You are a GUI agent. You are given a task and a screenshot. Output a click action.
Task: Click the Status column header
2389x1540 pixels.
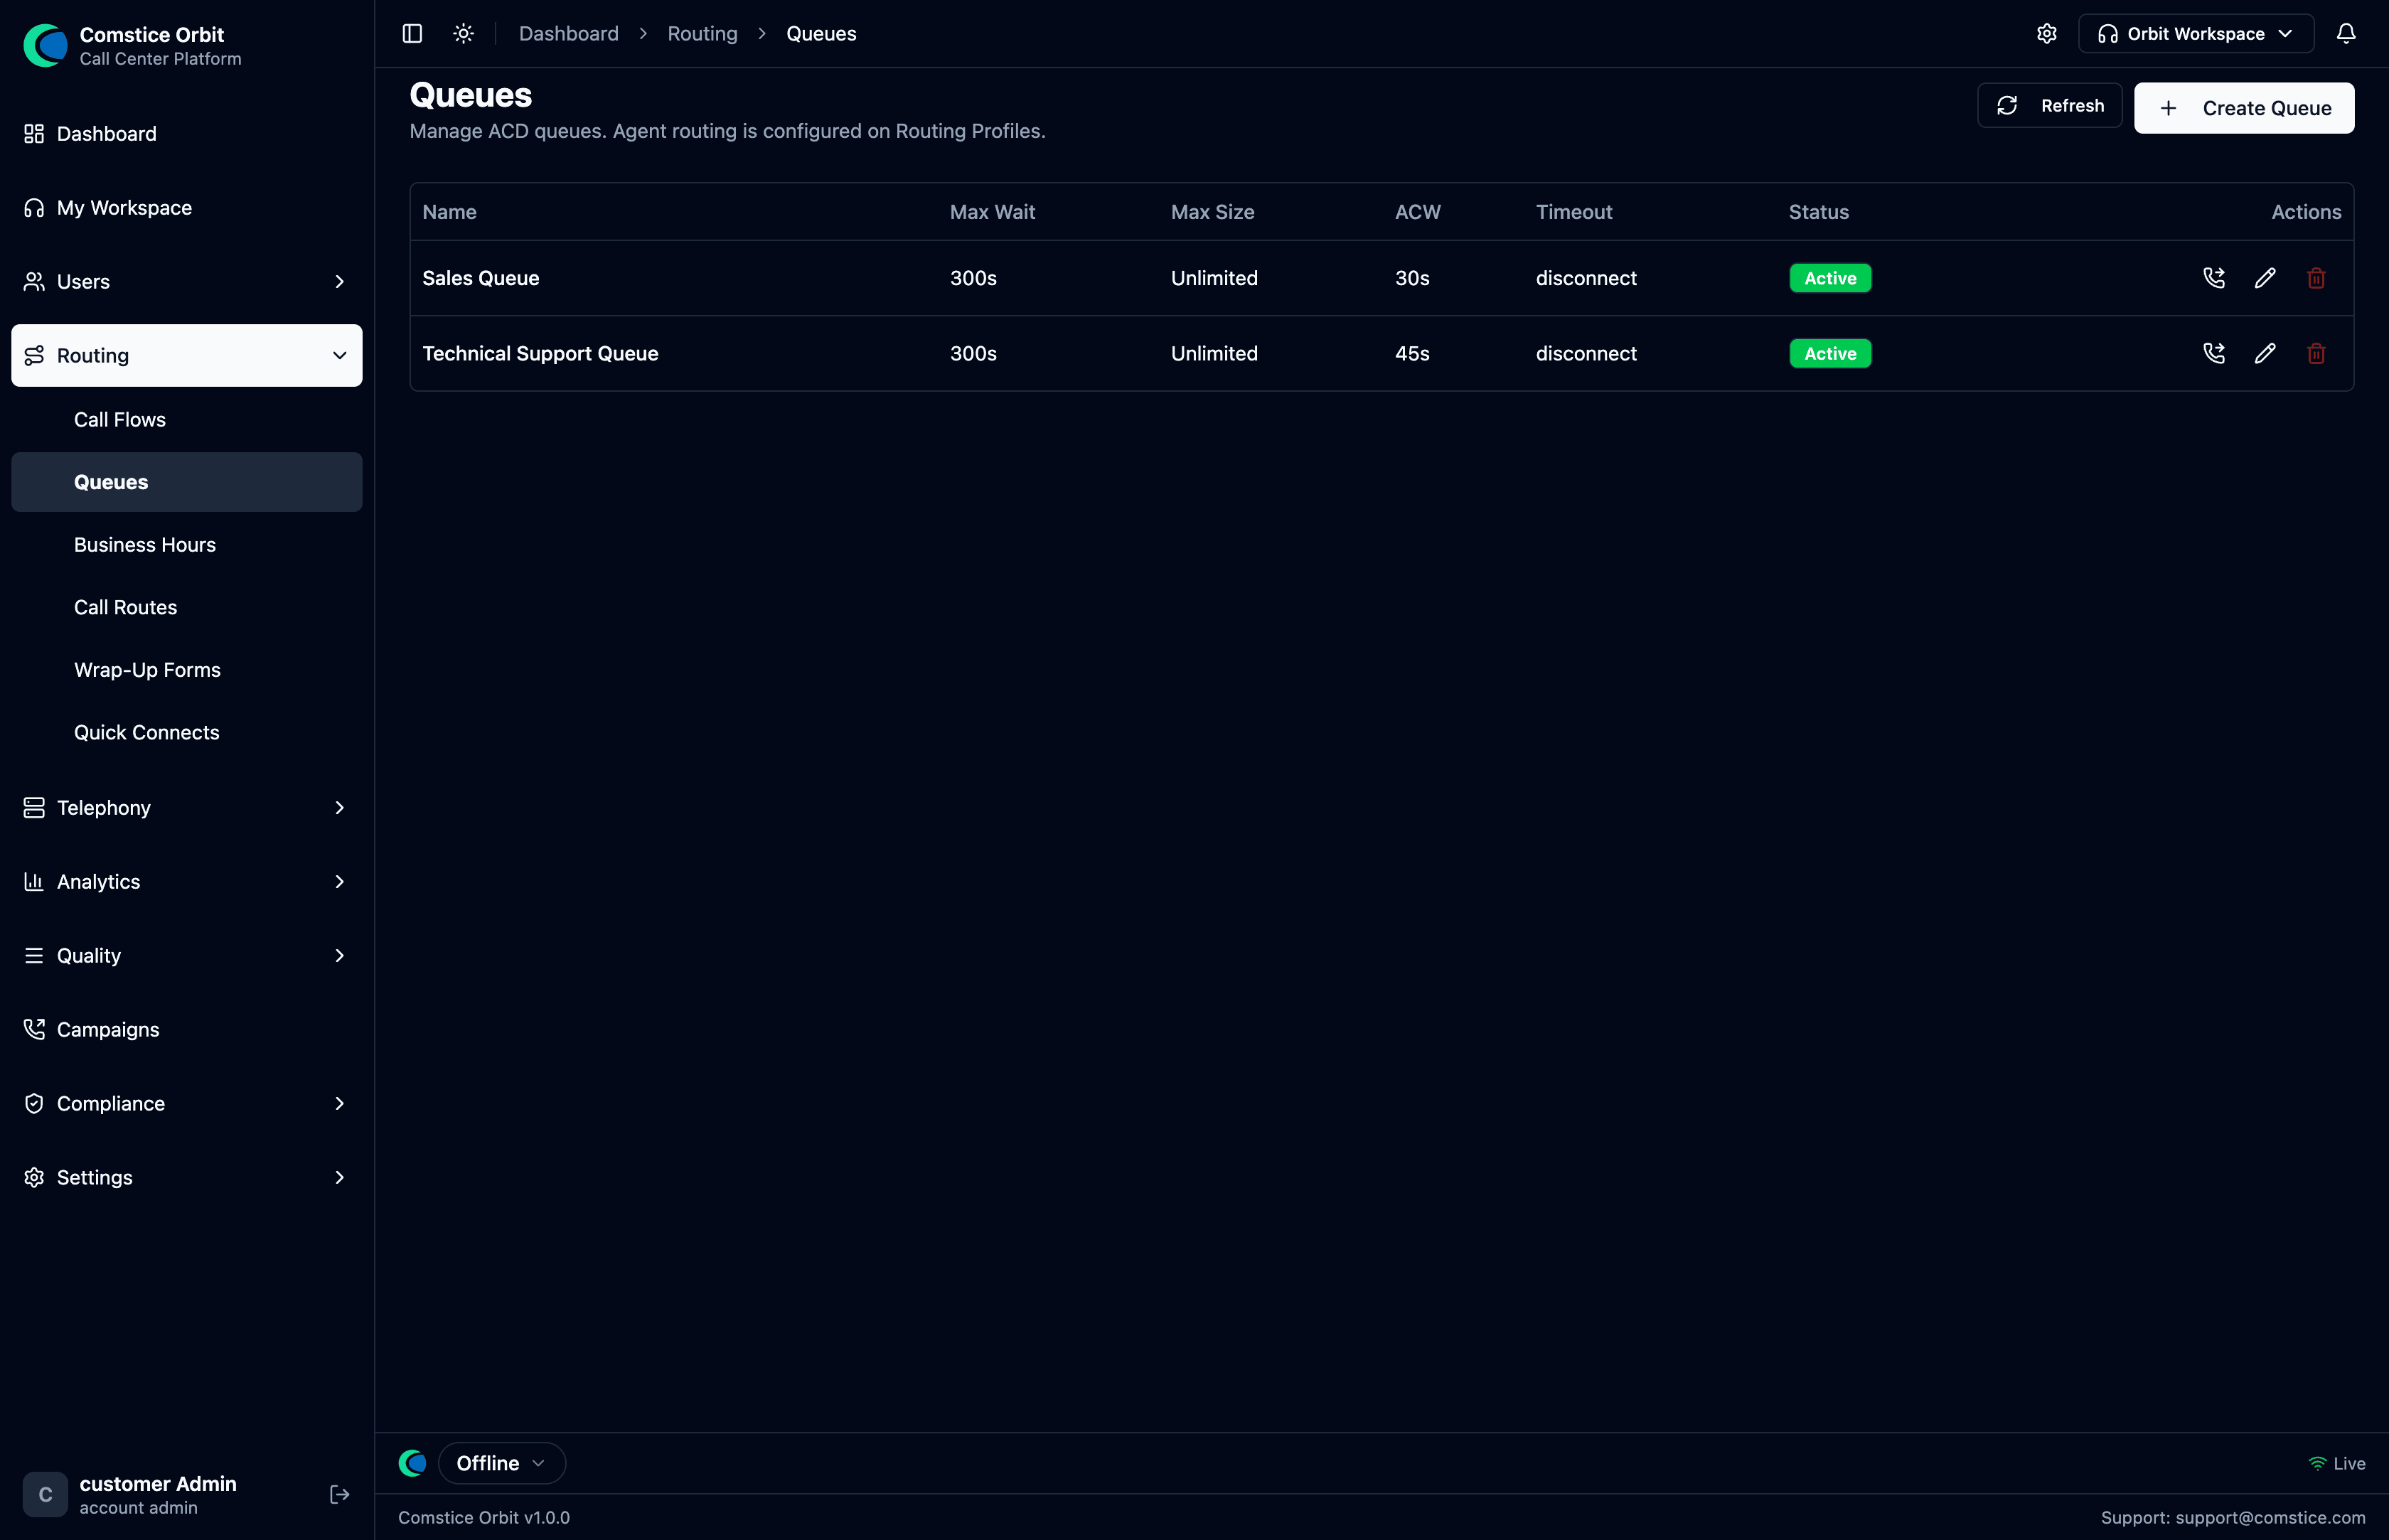pos(1818,212)
